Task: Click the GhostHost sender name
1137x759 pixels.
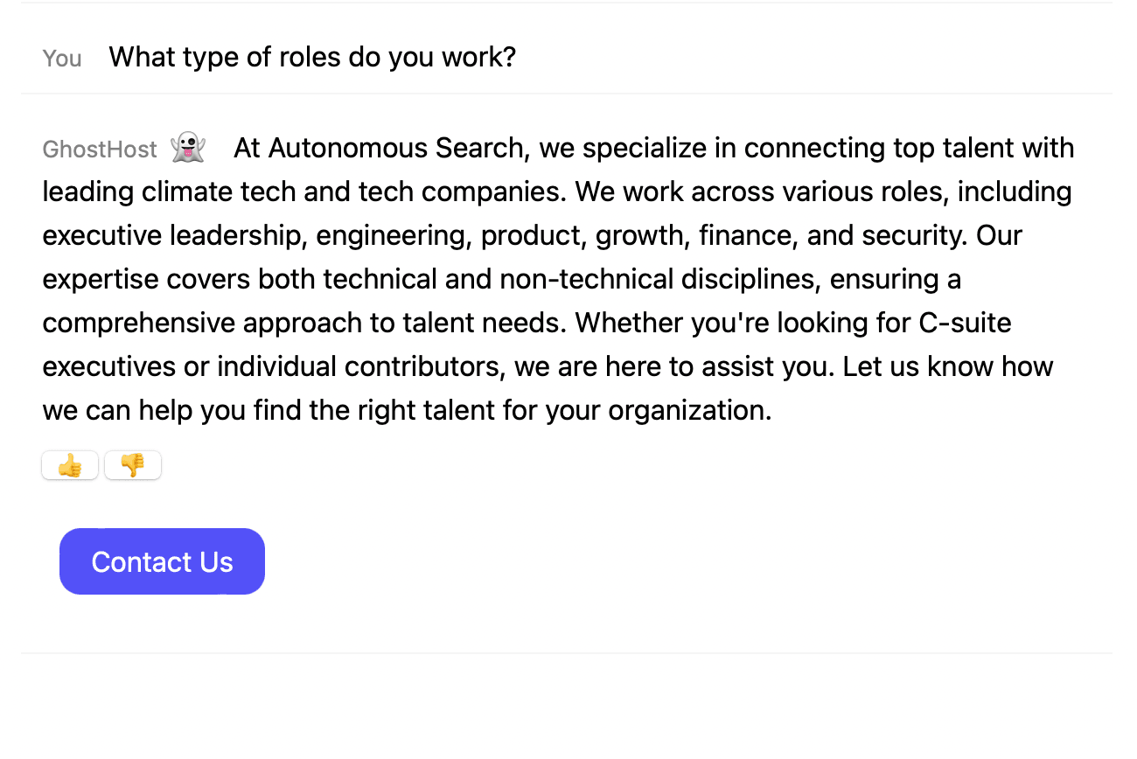Action: [100, 150]
